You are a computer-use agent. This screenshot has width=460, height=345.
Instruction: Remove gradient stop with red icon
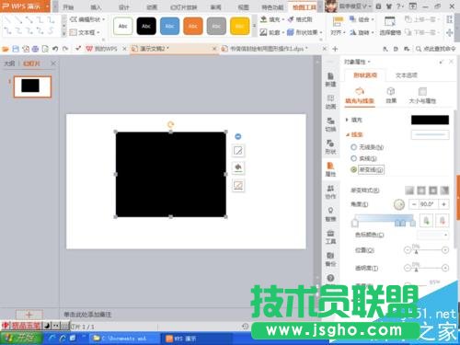pos(443,220)
